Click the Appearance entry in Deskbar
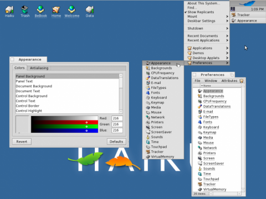Screen dimensions: 266x199 tap(248, 20)
